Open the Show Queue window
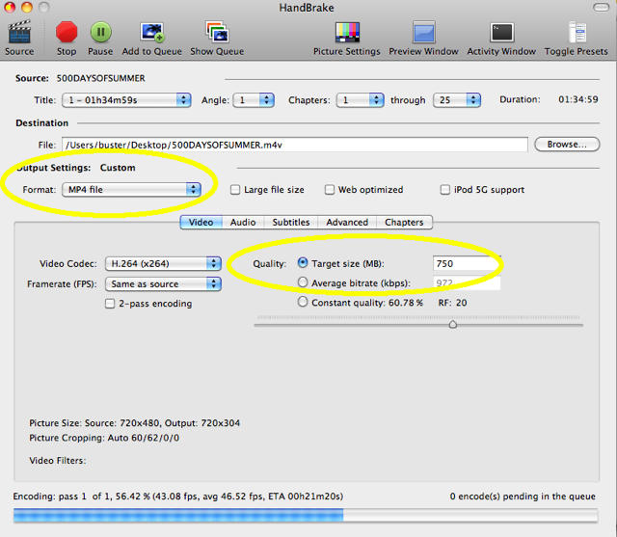Image resolution: width=617 pixels, height=537 pixels. tap(216, 33)
